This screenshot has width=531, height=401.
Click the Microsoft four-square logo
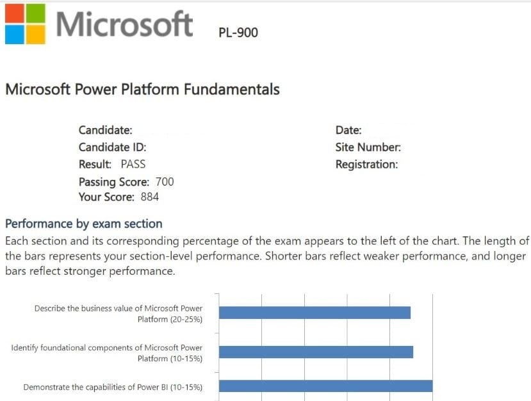[x=25, y=24]
